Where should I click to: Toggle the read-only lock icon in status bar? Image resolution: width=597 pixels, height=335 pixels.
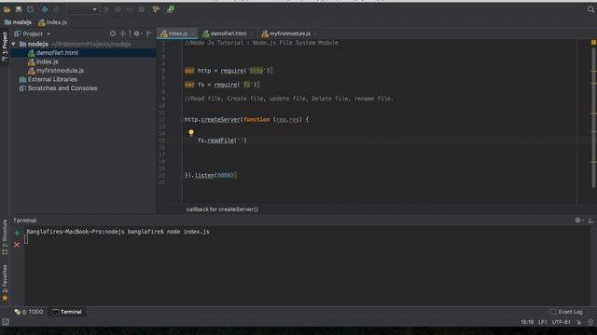[x=578, y=322]
